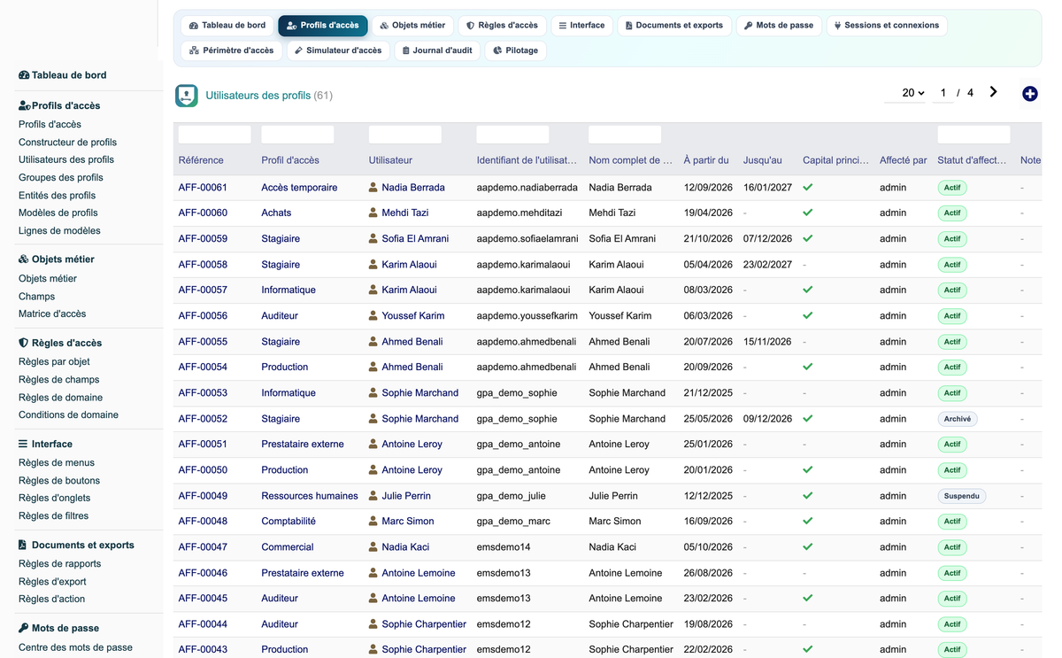This screenshot has height=658, width=1062.
Task: Open Simulateur d'accès tab
Action: pos(338,50)
